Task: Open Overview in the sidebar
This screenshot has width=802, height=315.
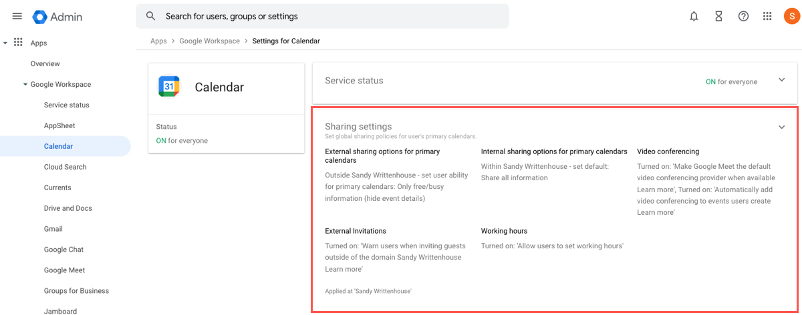Action: pos(45,63)
